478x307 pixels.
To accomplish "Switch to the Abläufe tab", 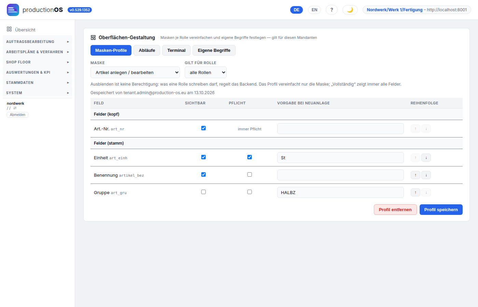I will point(147,50).
